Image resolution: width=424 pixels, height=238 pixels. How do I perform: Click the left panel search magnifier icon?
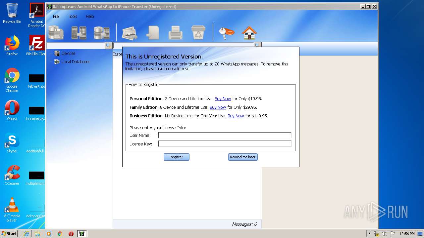(108, 46)
